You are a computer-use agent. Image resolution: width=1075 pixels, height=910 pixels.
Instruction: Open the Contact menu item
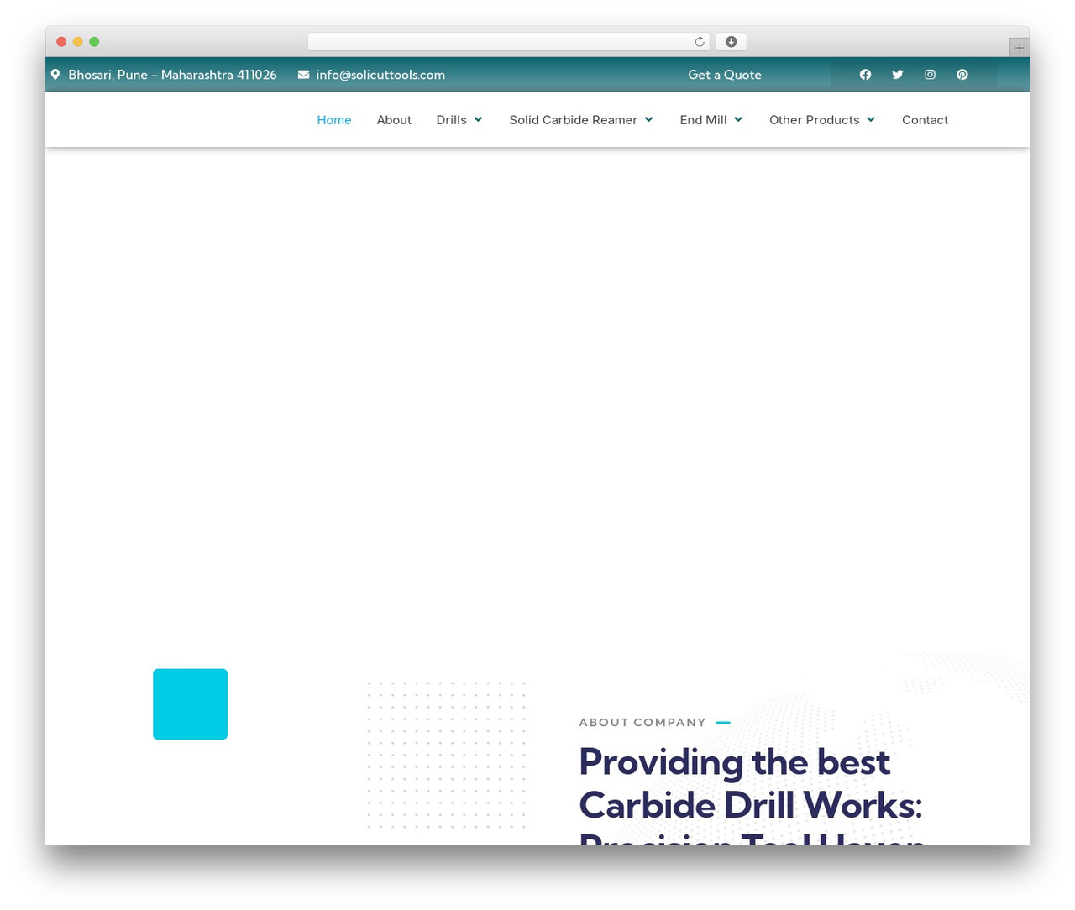click(925, 120)
